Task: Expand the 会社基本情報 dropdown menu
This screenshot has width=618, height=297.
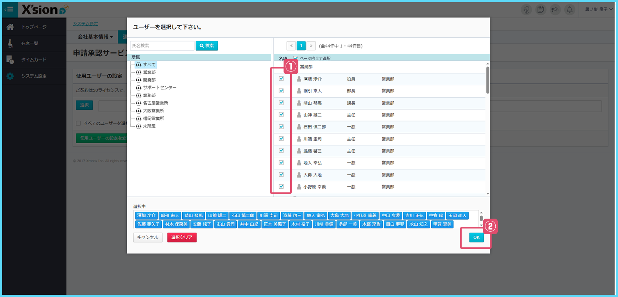Action: tap(95, 37)
